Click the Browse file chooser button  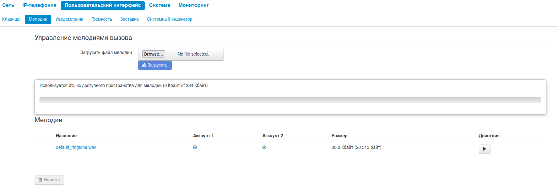coord(154,54)
